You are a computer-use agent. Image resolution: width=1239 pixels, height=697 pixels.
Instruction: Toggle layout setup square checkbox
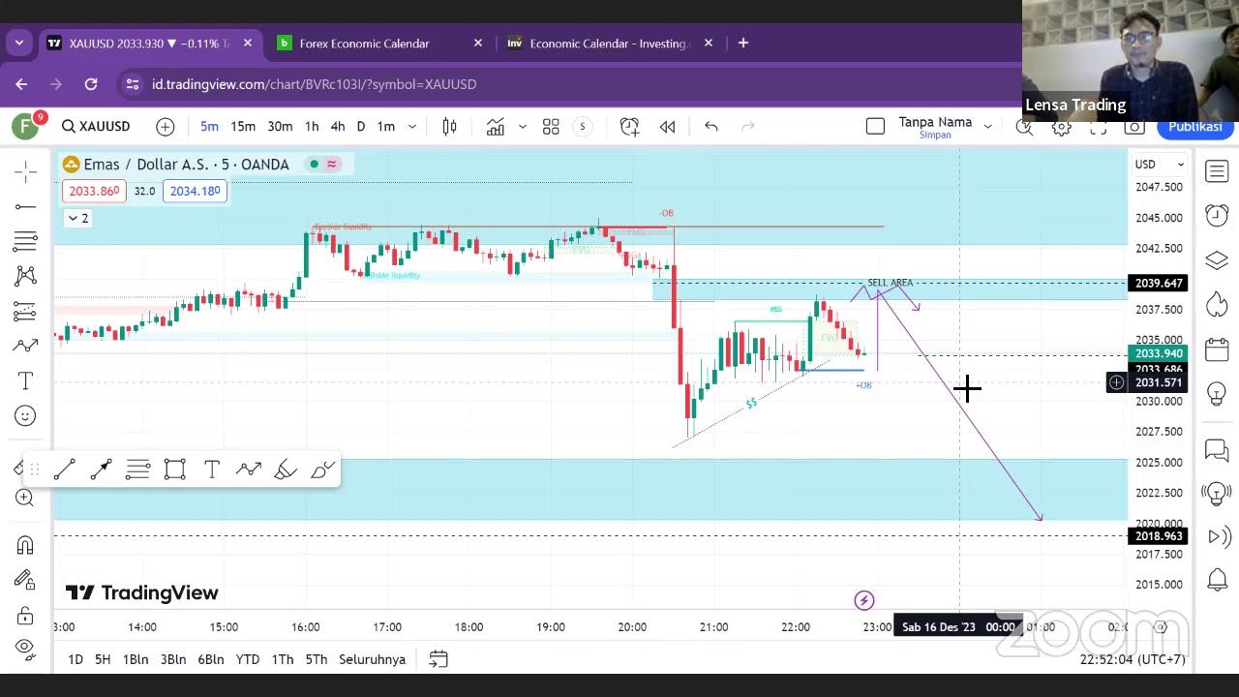875,126
